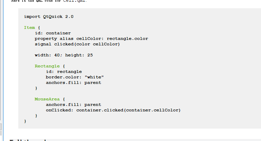Click the Cell.qml filename in the intro sentence
Viewport: 261px width, 141px height.
(x=74, y=1)
